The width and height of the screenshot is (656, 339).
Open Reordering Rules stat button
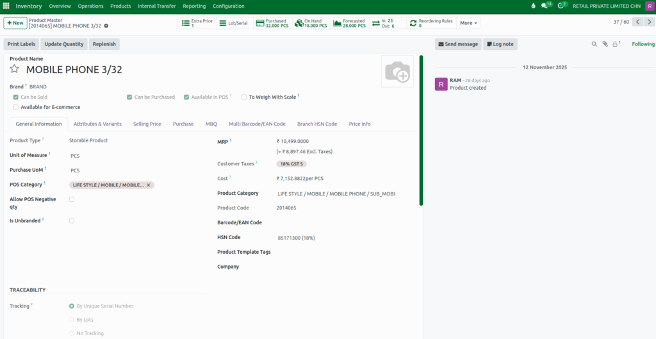(x=431, y=23)
